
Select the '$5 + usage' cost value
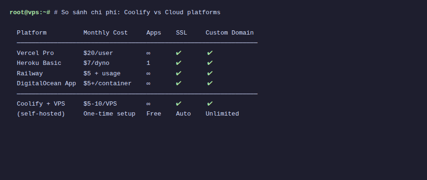click(102, 74)
